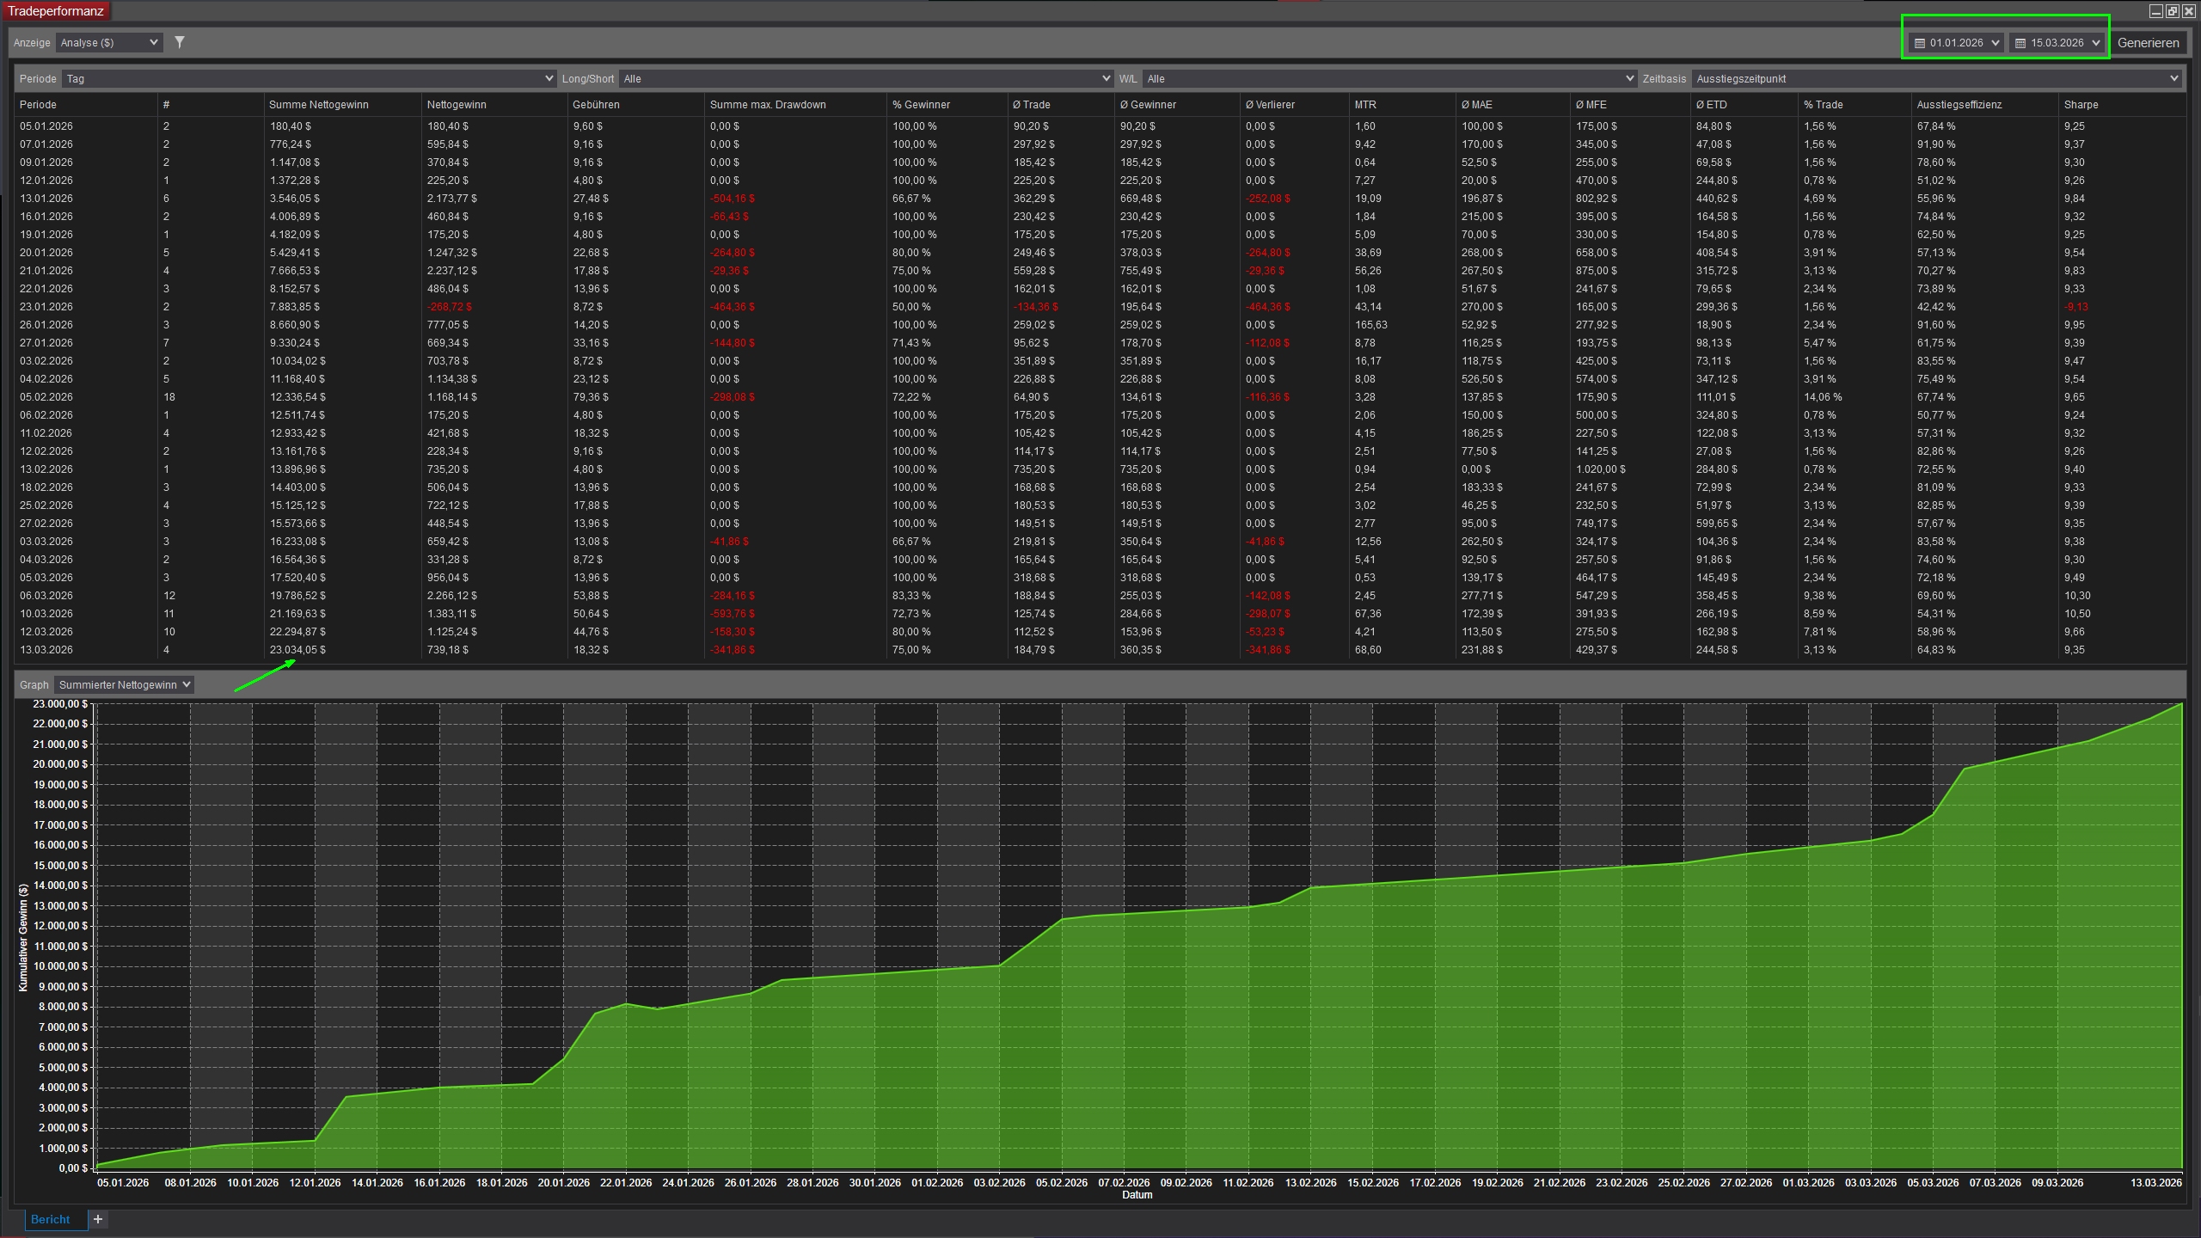The height and width of the screenshot is (1238, 2201).
Task: Click the window restore icon
Action: (2172, 11)
